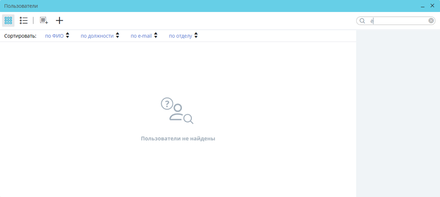Toggle sort arrows next to по отделу
The image size is (440, 197).
pyautogui.click(x=196, y=36)
